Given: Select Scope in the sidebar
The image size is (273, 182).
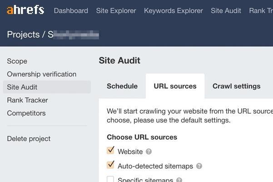Looking at the screenshot, I should (x=17, y=61).
